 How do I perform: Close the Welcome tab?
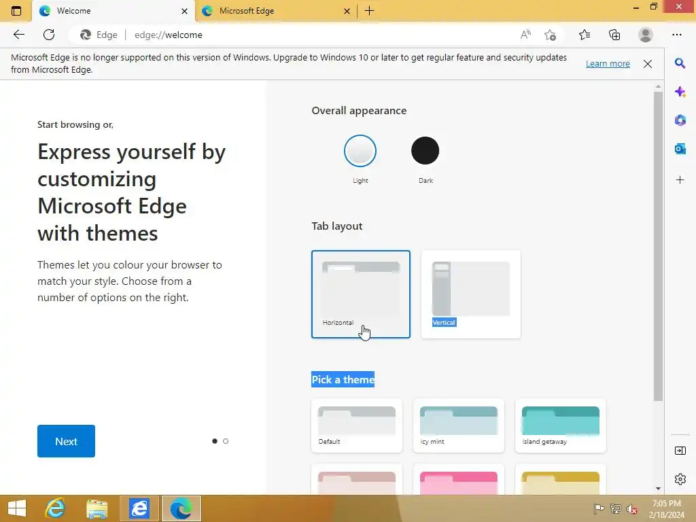(x=184, y=11)
